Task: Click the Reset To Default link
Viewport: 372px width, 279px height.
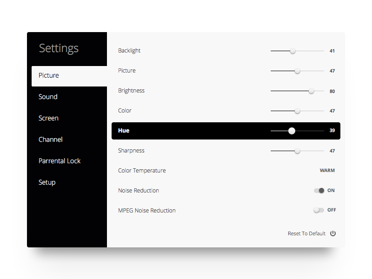Action: (306, 233)
